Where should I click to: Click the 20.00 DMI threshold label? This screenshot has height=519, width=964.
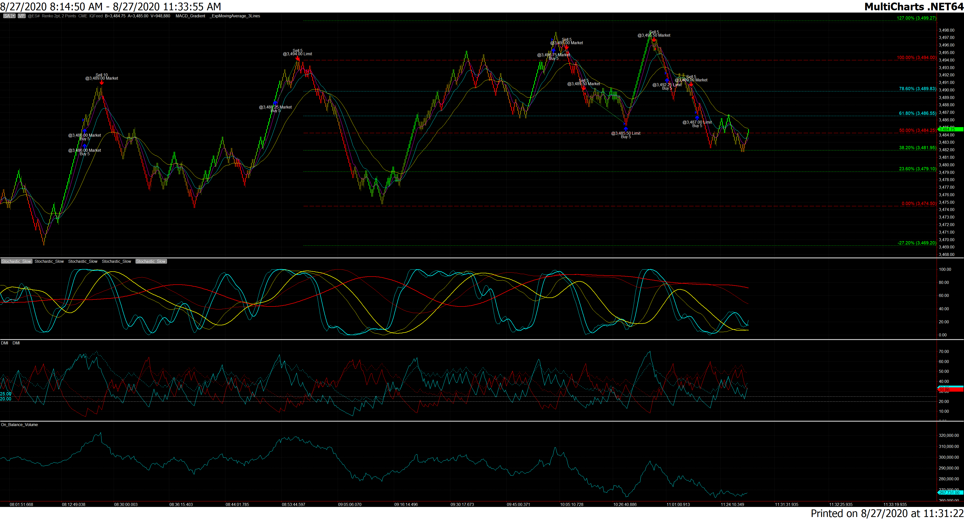click(6, 399)
